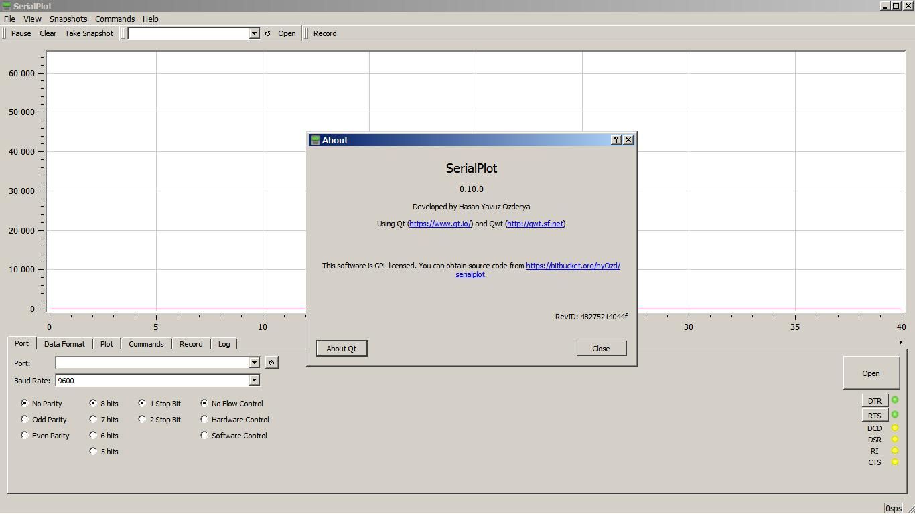Click Take Snapshot in toolbar
Image resolution: width=915 pixels, height=514 pixels.
89,33
